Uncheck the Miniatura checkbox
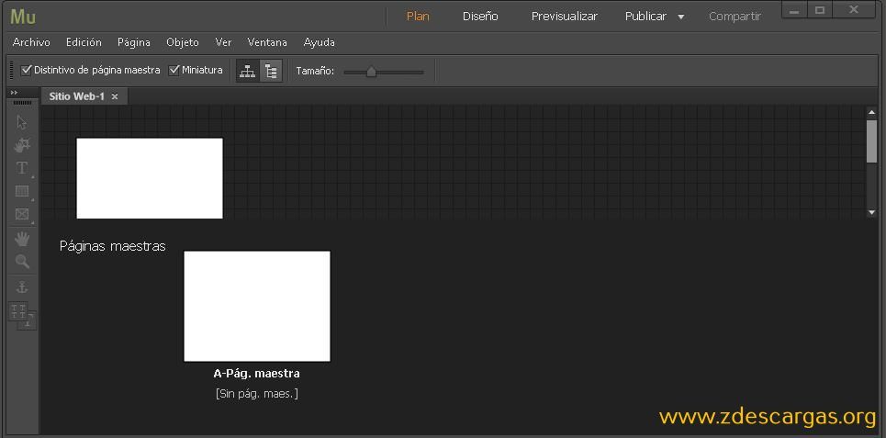Screen dimensions: 886x438 (174, 70)
